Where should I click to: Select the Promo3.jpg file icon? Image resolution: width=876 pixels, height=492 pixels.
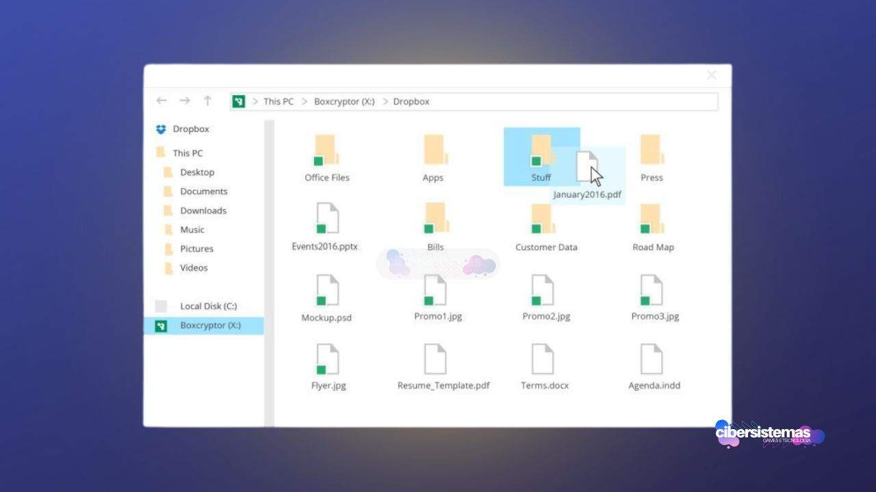[x=651, y=290]
